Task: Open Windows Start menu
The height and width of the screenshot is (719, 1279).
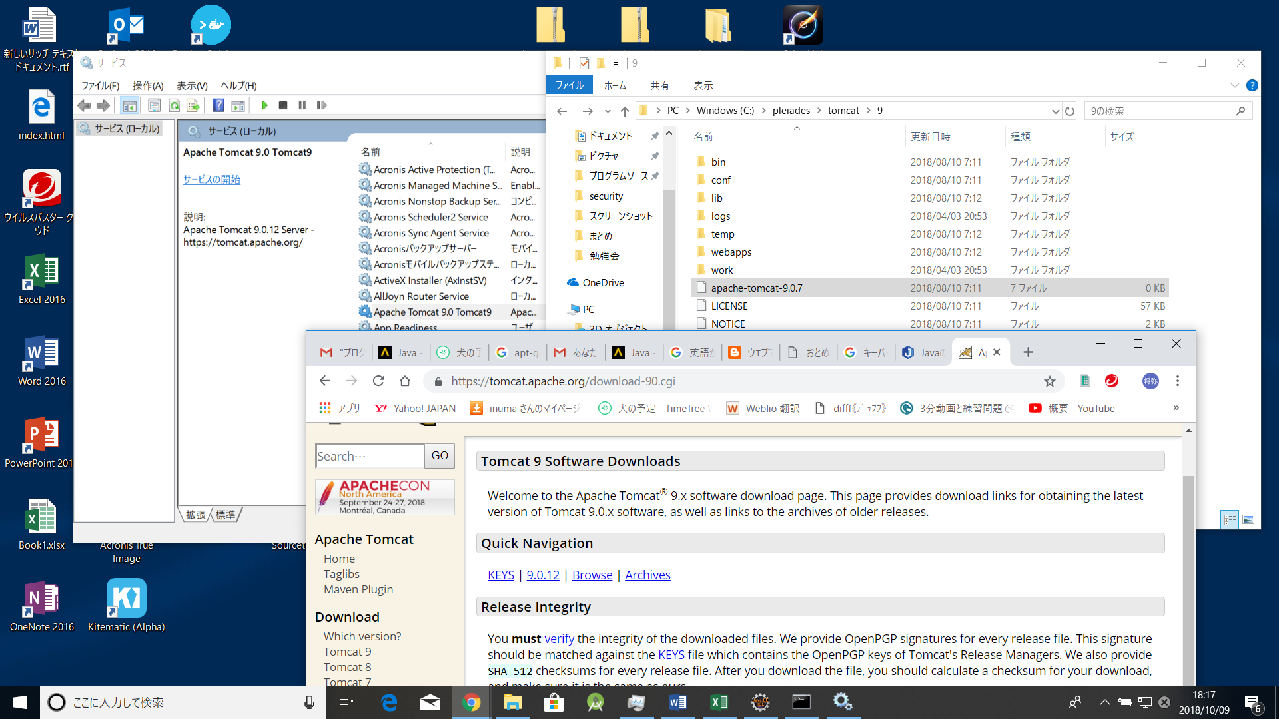Action: tap(20, 702)
